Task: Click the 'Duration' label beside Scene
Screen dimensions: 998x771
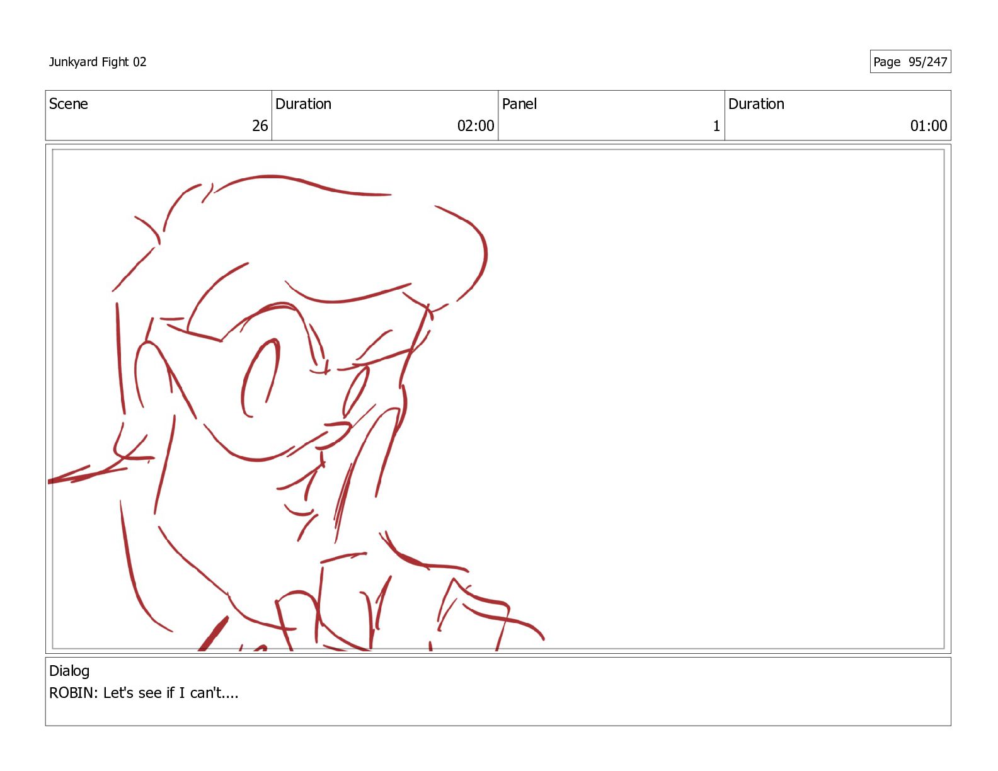Action: coord(303,104)
